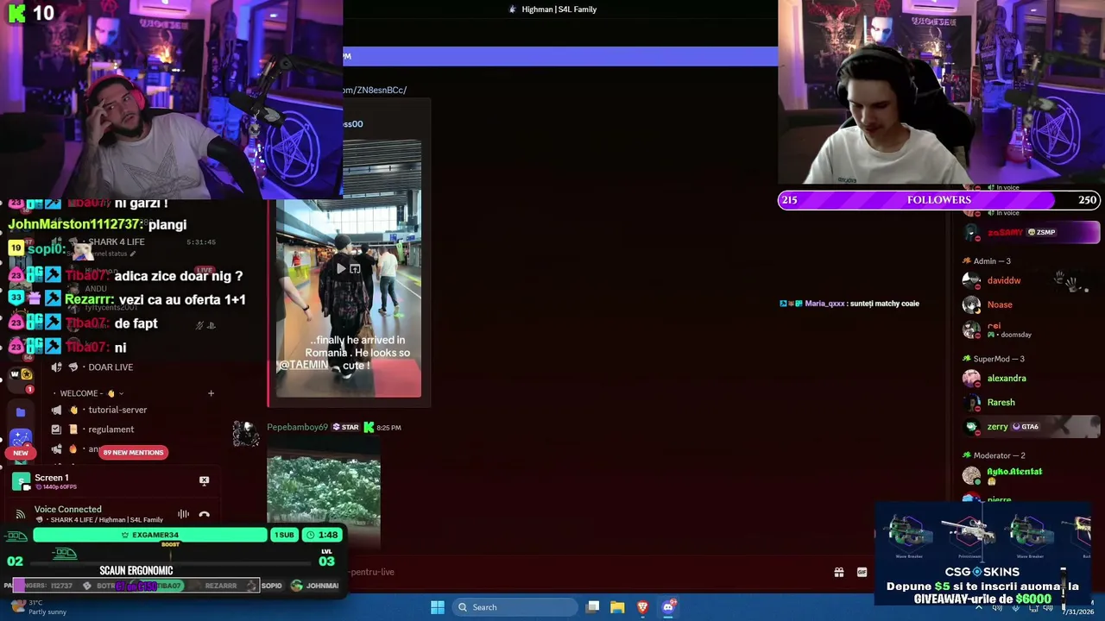1105x621 pixels.
Task: Click alexandra's avatar in member list
Action: (x=972, y=379)
